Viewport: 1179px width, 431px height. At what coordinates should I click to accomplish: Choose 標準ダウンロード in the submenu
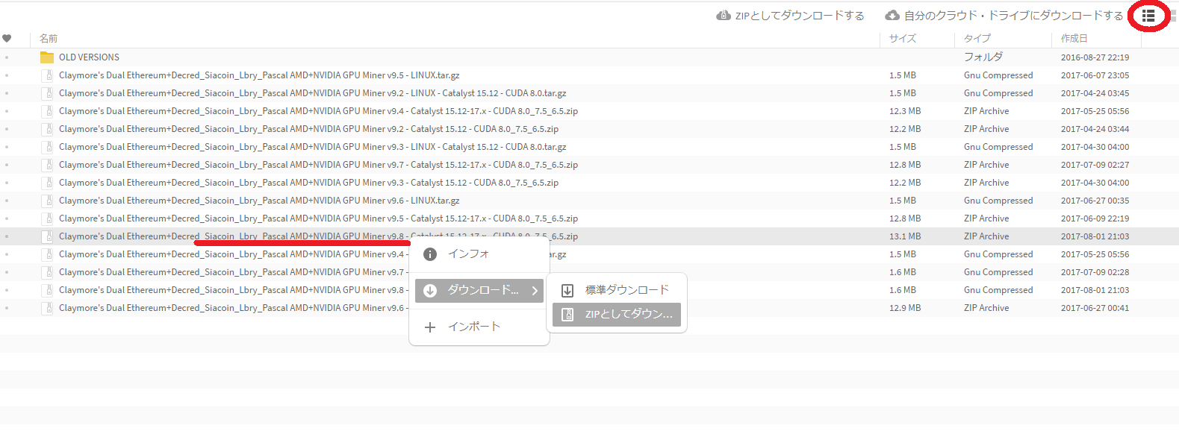point(617,290)
